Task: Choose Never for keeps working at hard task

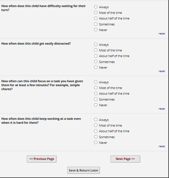Action: tap(96, 142)
